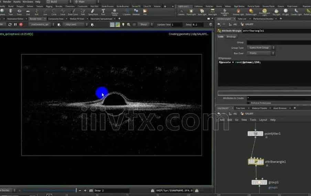Toggle the Enforce Prototypes checkbox
This screenshot has width=311, height=196.
coord(248,103)
